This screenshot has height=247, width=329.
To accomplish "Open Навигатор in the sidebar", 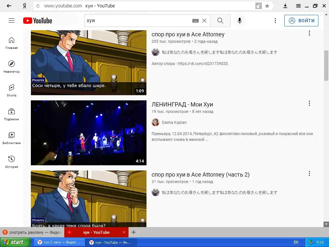I will [12, 67].
